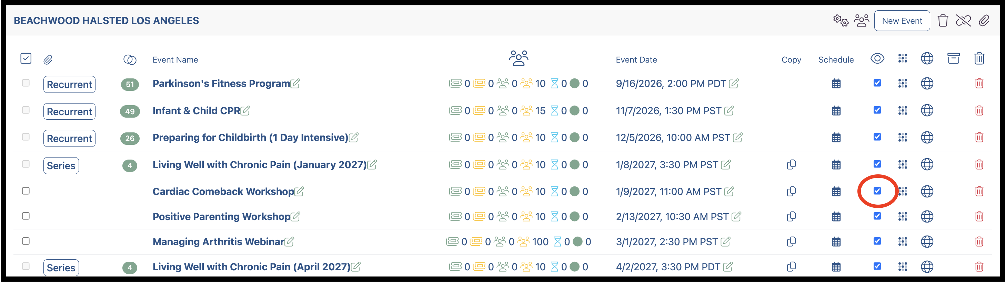Delete the Positive Parenting Workshop event
The height and width of the screenshot is (282, 1006).
pos(979,217)
